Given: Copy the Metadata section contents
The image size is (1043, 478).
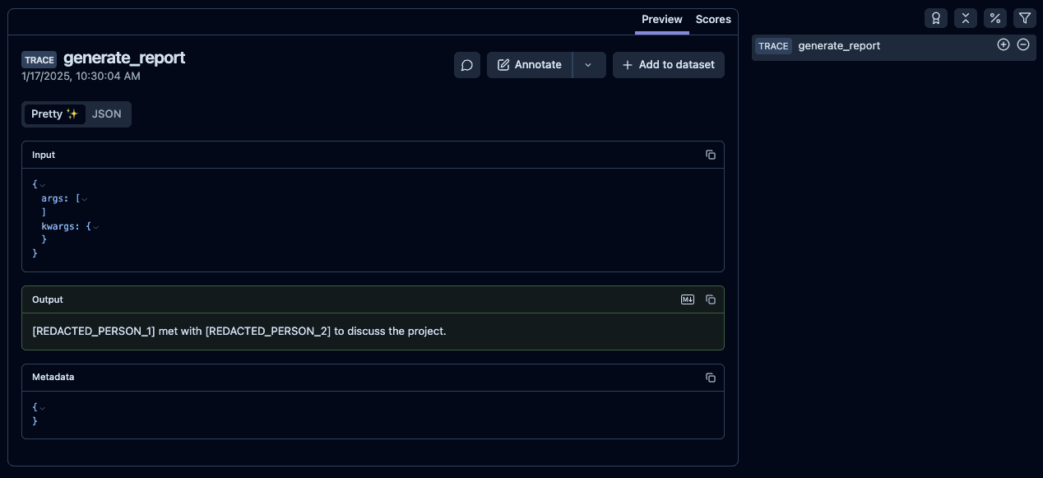Looking at the screenshot, I should pyautogui.click(x=711, y=378).
